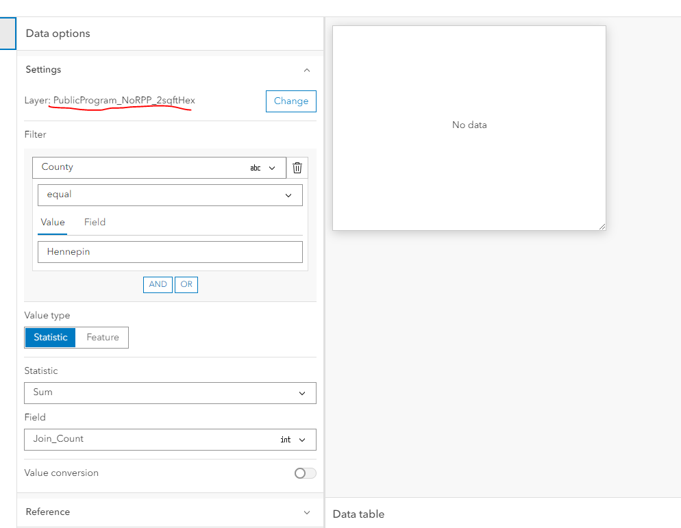681x528 pixels.
Task: Collapse the Settings section chevron
Action: point(307,70)
